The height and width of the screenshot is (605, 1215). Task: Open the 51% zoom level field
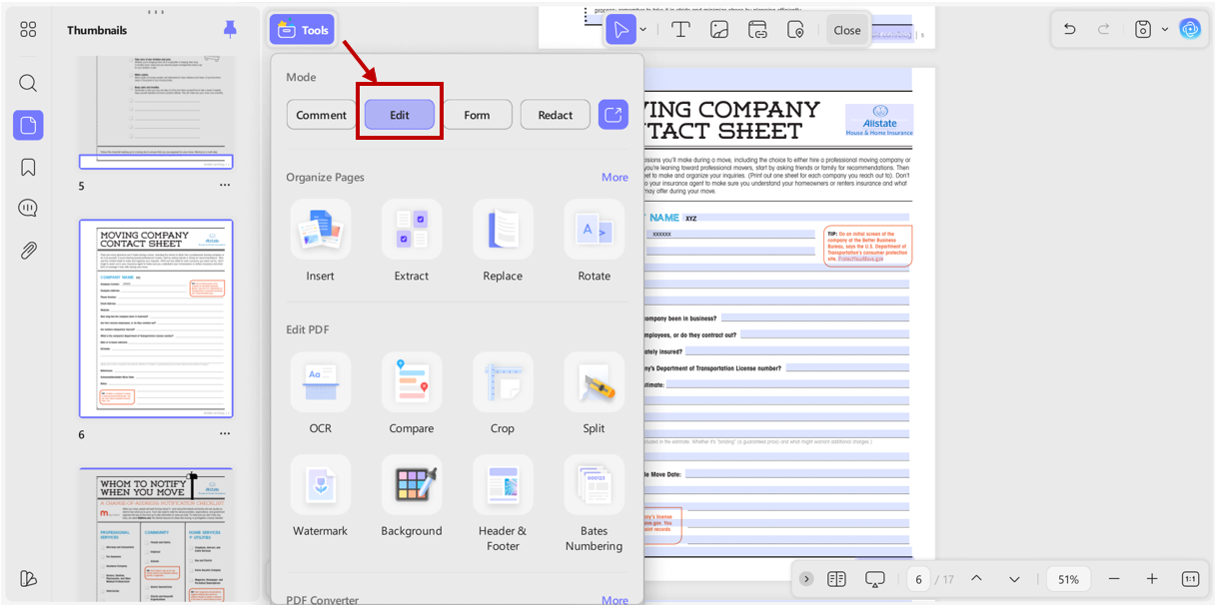1068,579
